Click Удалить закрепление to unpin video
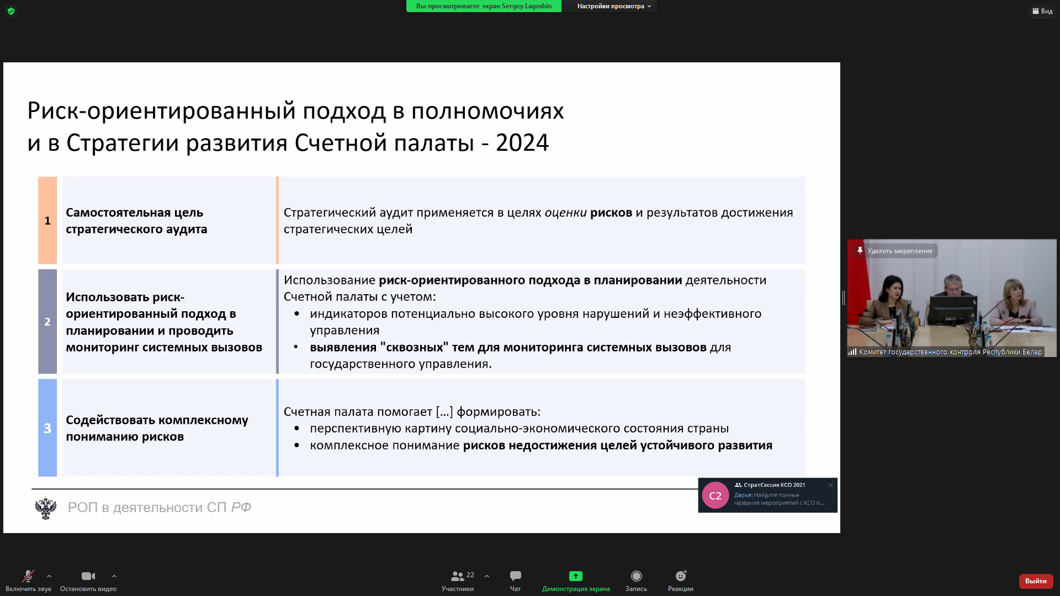The height and width of the screenshot is (596, 1060). click(x=895, y=251)
